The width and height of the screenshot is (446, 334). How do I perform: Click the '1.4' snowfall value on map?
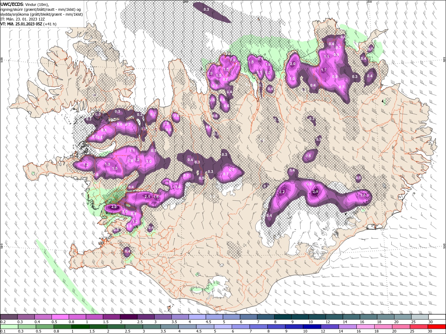point(363,195)
